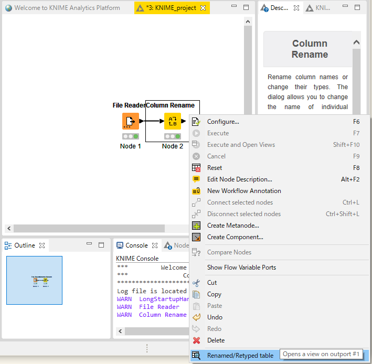Close the Outline view tab

pyautogui.click(x=42, y=245)
